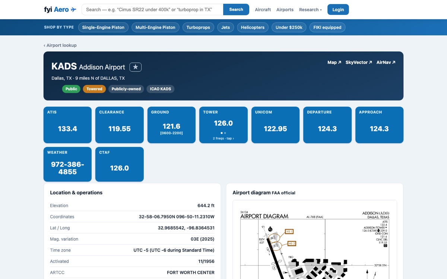Select the Weather 972-386-4855 card
This screenshot has height=279, width=447.
tap(67, 164)
